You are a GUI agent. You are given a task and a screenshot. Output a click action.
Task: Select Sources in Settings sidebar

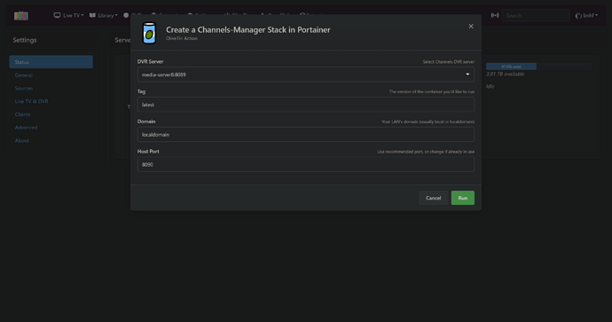pyautogui.click(x=24, y=88)
